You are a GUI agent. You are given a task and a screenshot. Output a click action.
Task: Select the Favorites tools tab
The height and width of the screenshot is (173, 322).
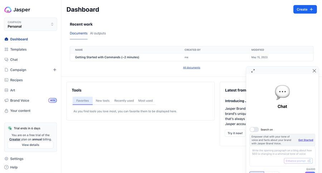coord(83,101)
